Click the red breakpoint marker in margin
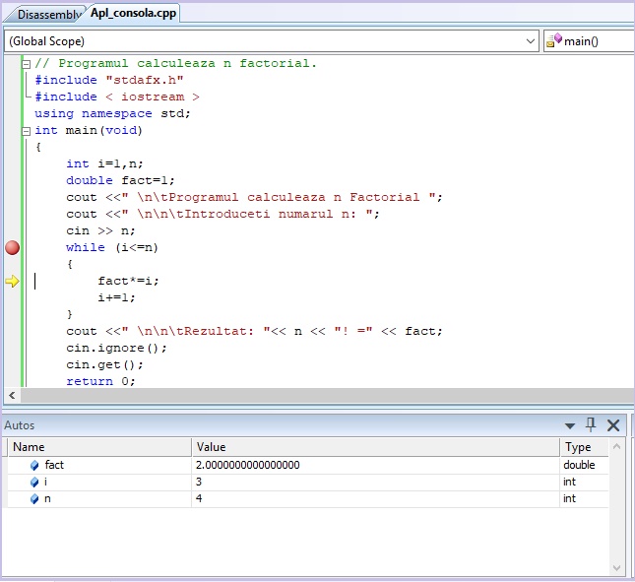 12,247
